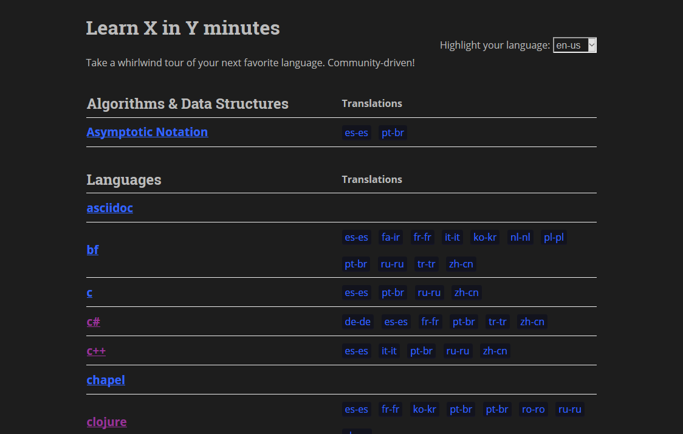The width and height of the screenshot is (683, 434).
Task: Open the chapel guide
Action: 106,380
